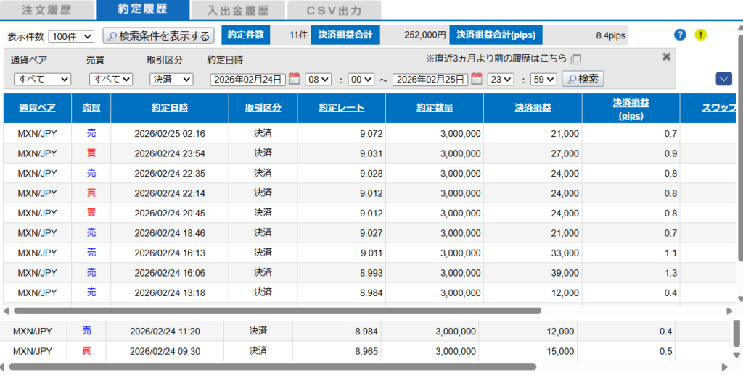
Task: Click the yellow exclamation notice icon
Action: coord(700,35)
